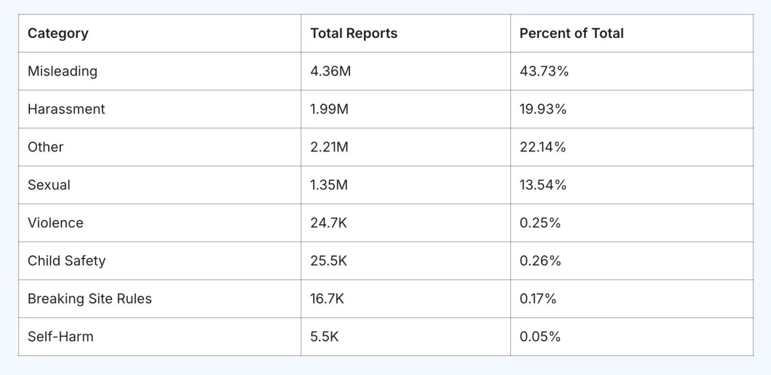Viewport: 771px width, 375px height.
Task: Select the 0.17% percentage cell
Action: pos(538,299)
